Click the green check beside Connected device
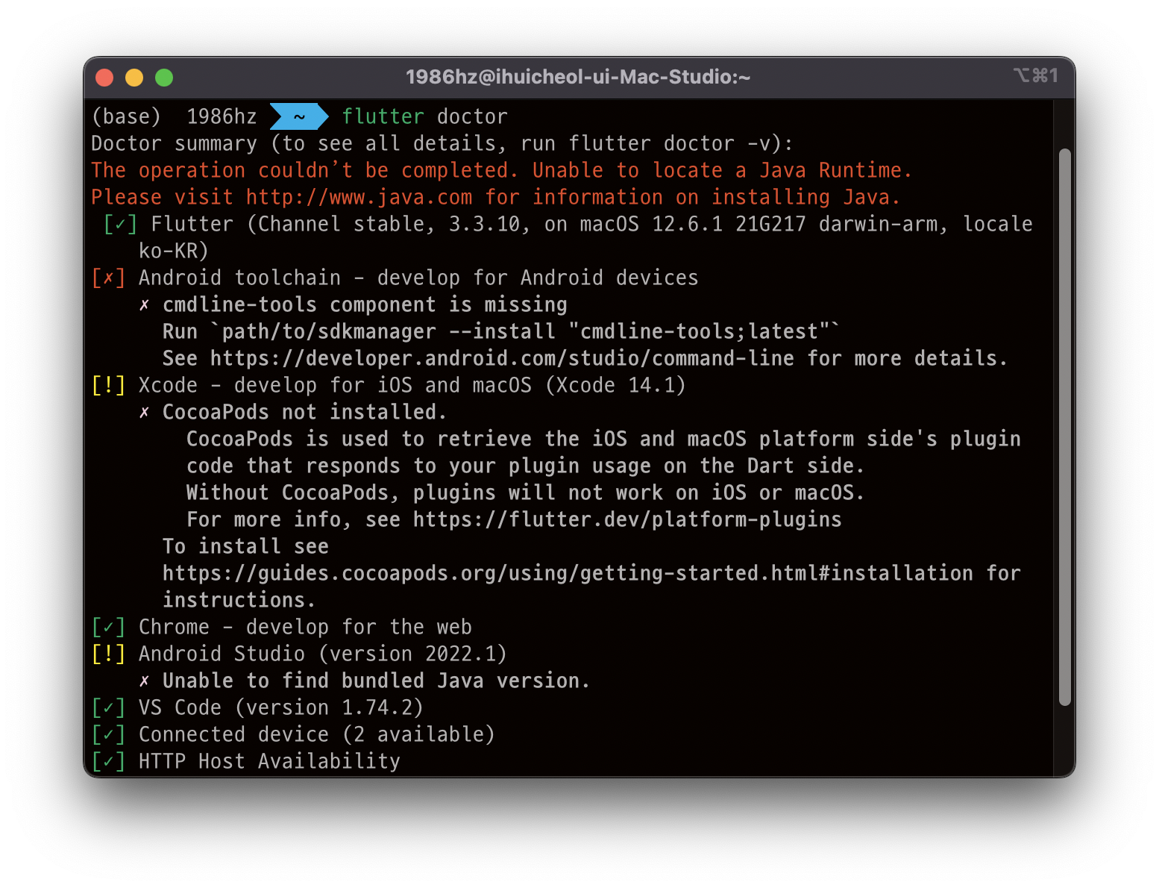The image size is (1159, 888). [x=108, y=734]
